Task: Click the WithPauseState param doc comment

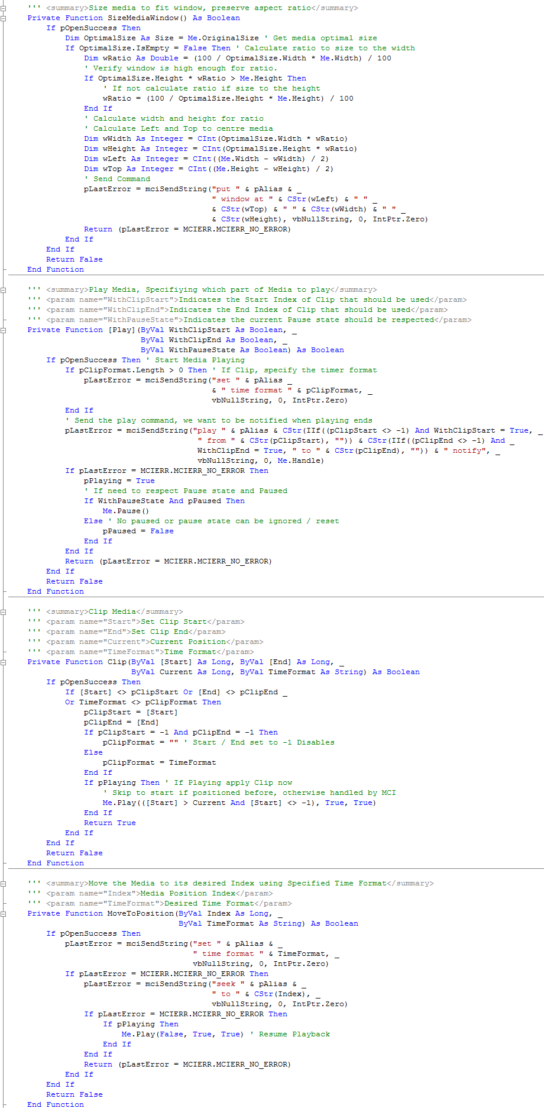Action: click(250, 320)
